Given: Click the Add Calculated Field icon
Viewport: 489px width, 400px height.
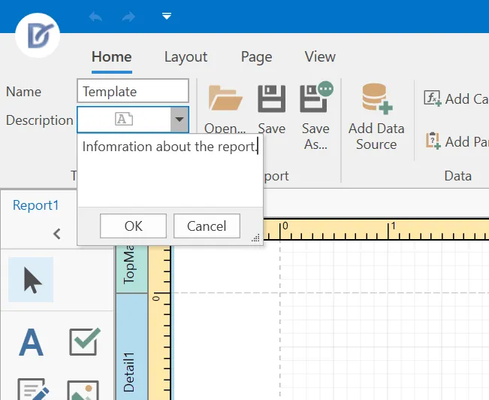Looking at the screenshot, I should click(x=432, y=98).
